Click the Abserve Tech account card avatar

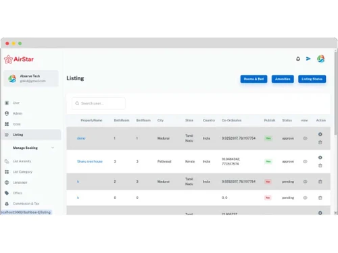tap(12, 78)
